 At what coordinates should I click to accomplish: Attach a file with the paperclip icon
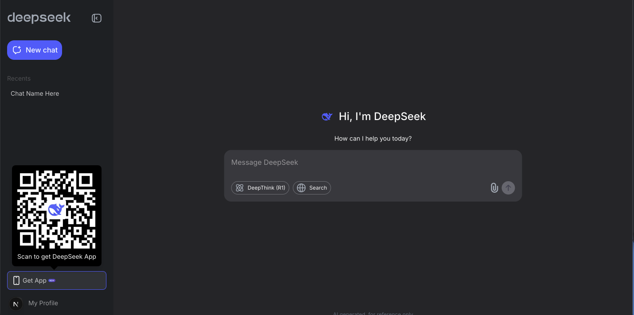pos(494,188)
